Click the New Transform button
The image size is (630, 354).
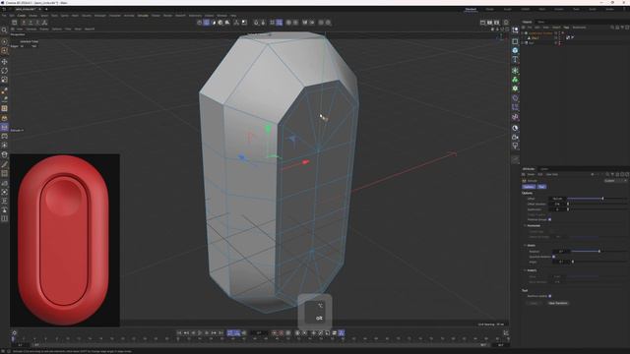558,303
